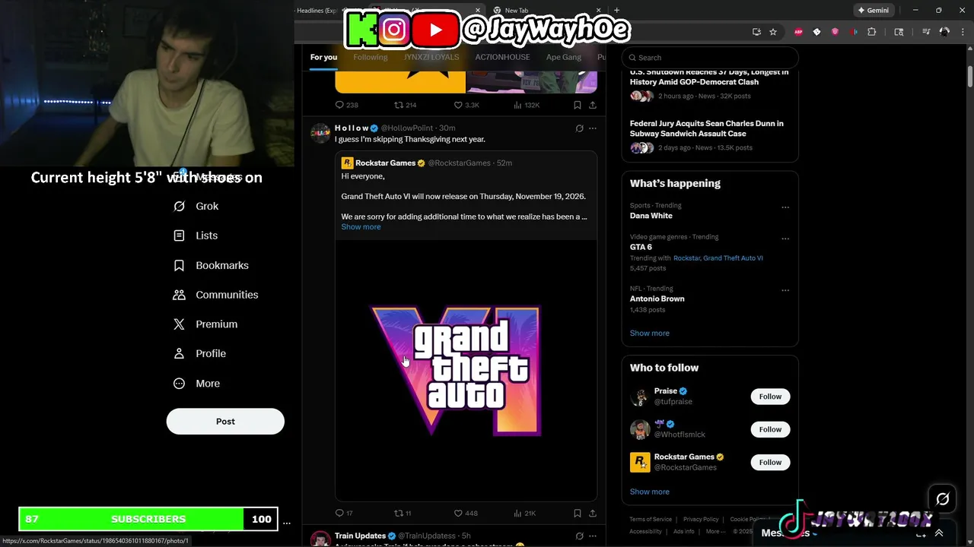
Task: Open Premium in the sidebar
Action: tap(205, 324)
